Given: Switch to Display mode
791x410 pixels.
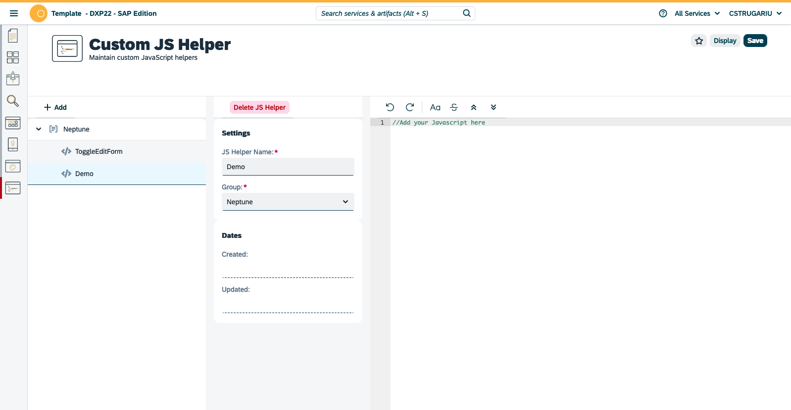Looking at the screenshot, I should pos(725,41).
